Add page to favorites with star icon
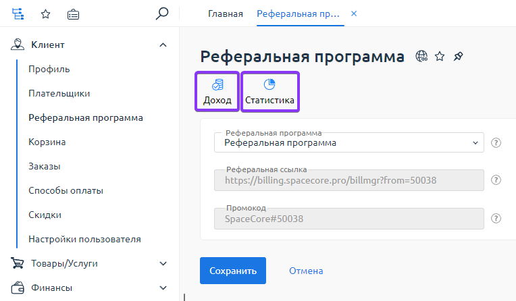 point(440,57)
